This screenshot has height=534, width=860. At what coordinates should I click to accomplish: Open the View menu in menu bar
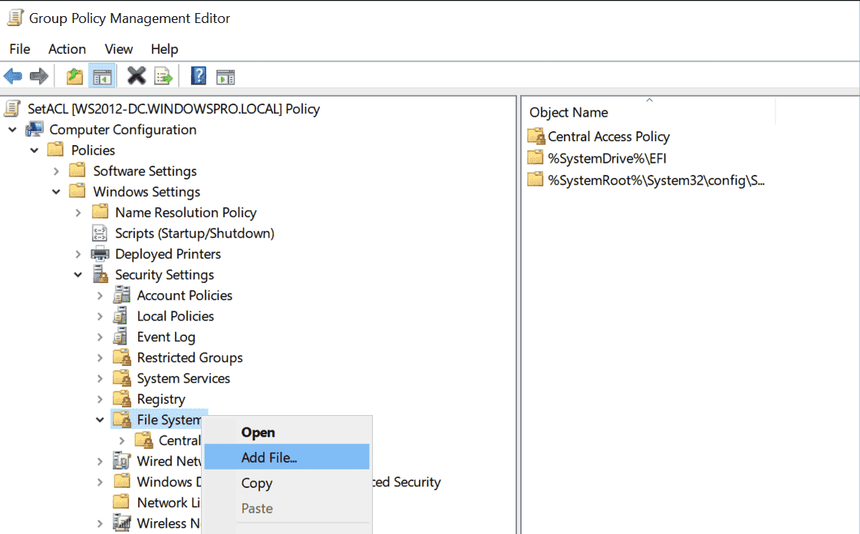coord(118,49)
